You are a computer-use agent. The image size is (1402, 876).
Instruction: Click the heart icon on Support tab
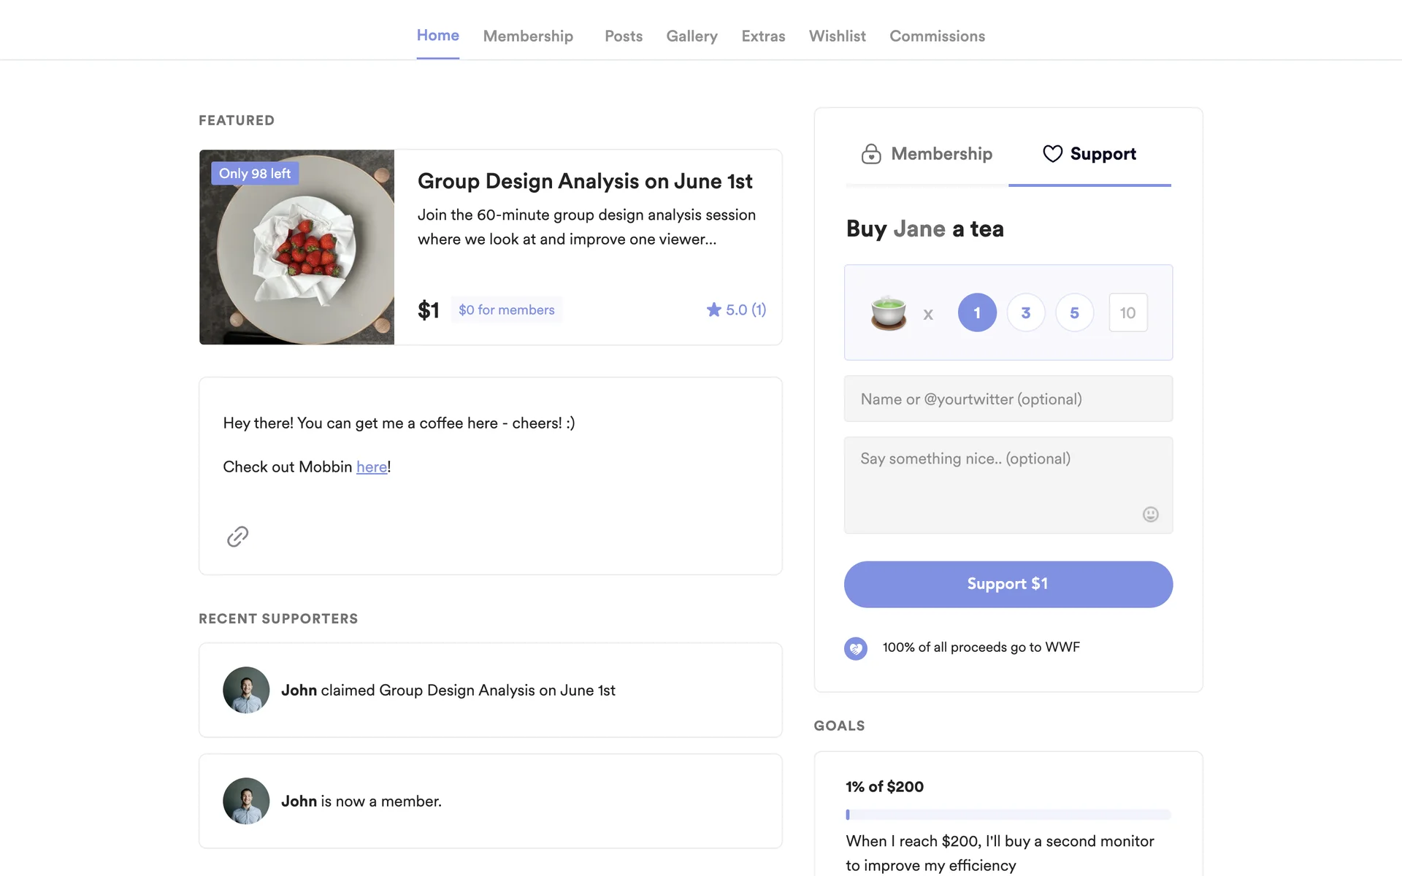1052,154
